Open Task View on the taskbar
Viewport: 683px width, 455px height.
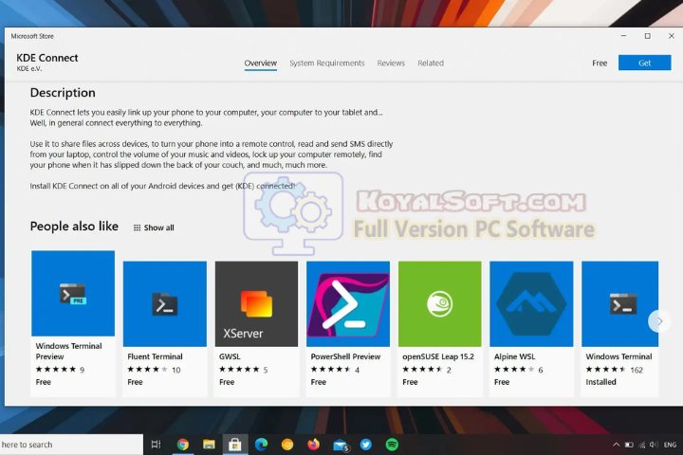click(156, 445)
